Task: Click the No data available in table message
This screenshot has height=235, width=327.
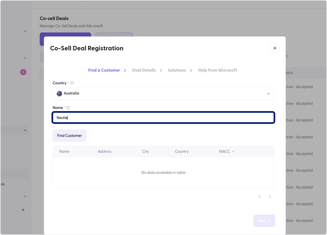Action: 163,173
